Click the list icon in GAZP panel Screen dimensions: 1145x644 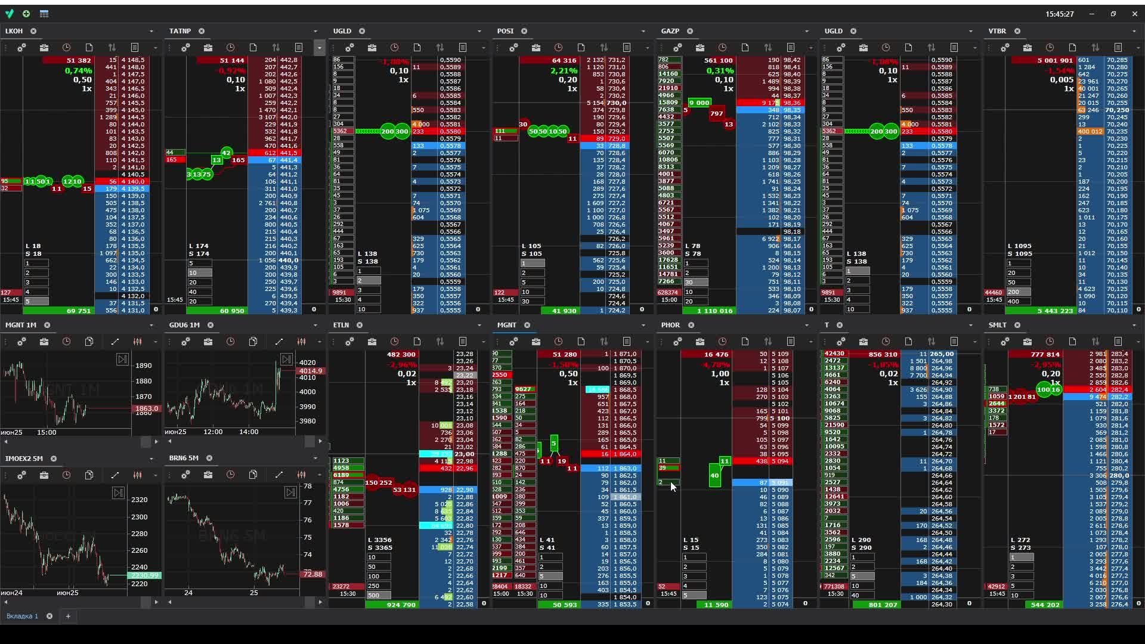[791, 48]
